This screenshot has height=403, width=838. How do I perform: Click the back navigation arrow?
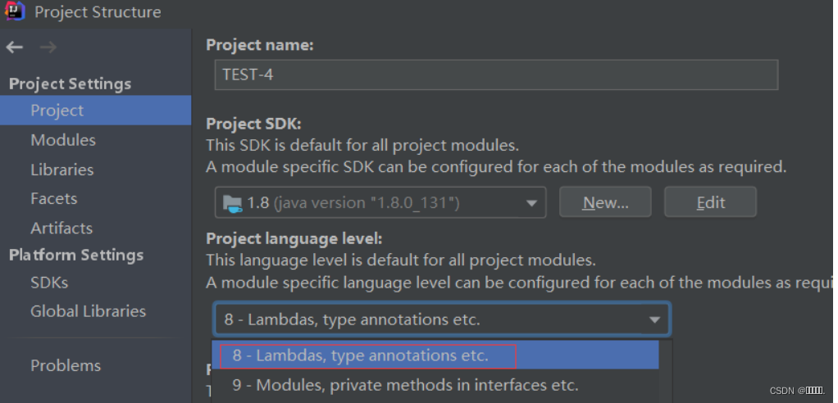14,48
